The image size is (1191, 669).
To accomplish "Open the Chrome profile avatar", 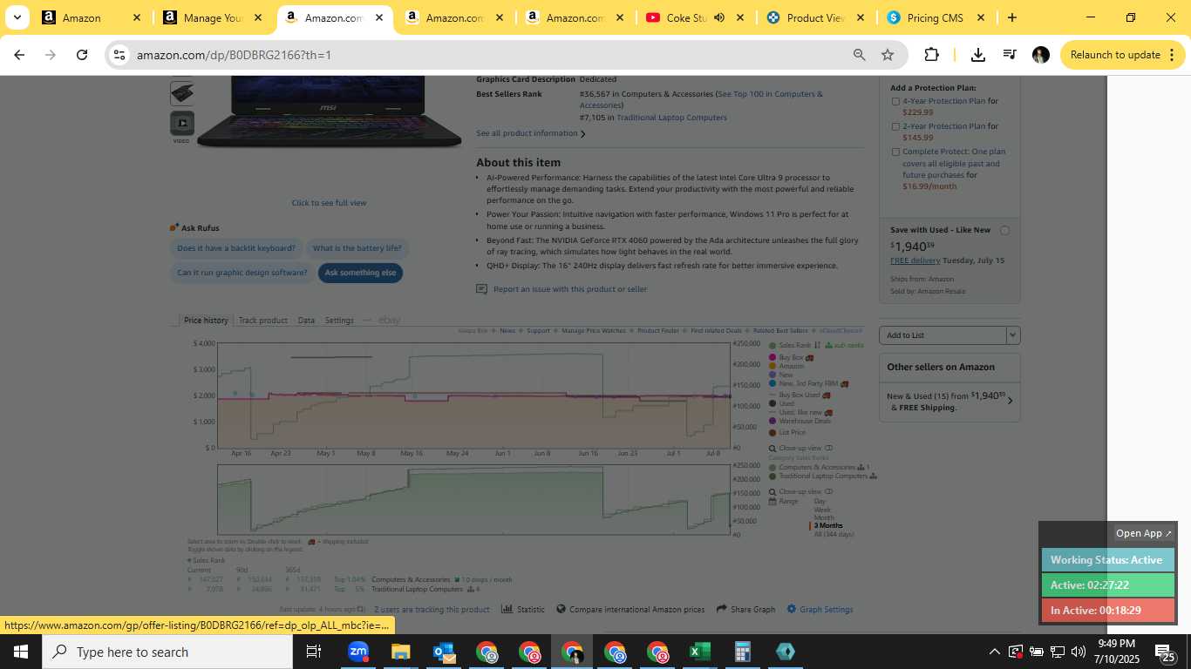I will tap(1040, 55).
